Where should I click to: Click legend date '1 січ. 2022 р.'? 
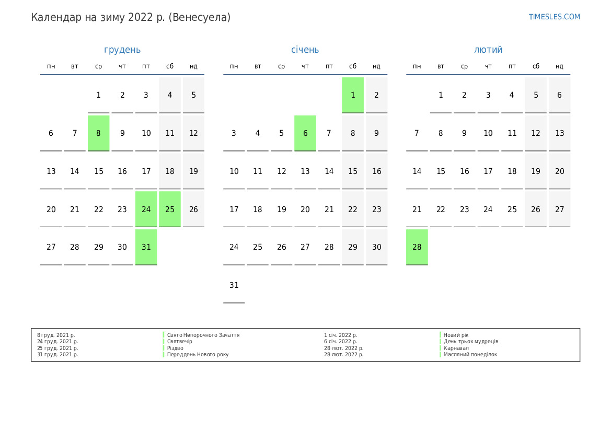point(341,335)
